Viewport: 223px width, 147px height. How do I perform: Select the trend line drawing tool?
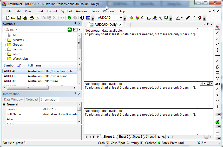tap(217, 33)
